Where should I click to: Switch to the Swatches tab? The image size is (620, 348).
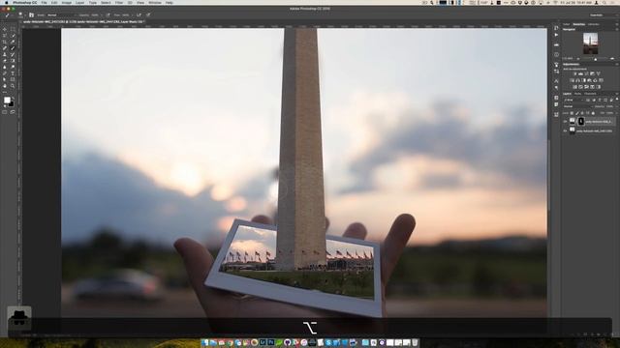tap(579, 24)
